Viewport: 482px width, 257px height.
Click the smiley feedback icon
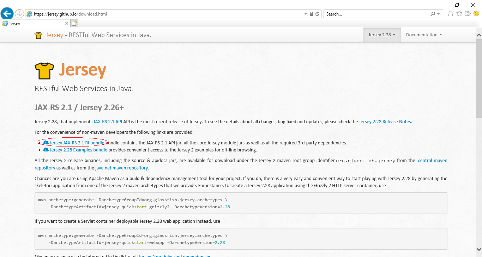[x=476, y=14]
